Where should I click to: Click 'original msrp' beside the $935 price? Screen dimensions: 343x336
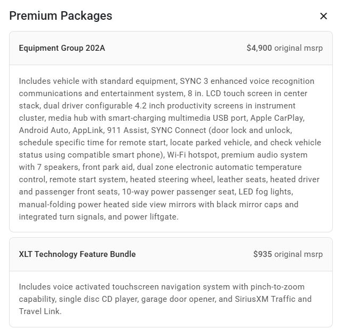pyautogui.click(x=298, y=254)
